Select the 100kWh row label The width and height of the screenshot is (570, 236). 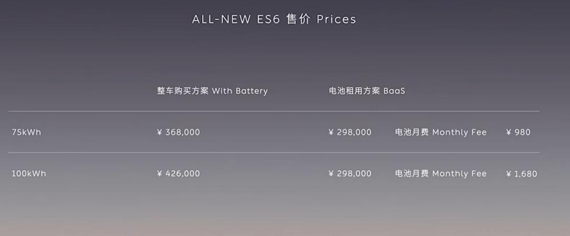[28, 173]
